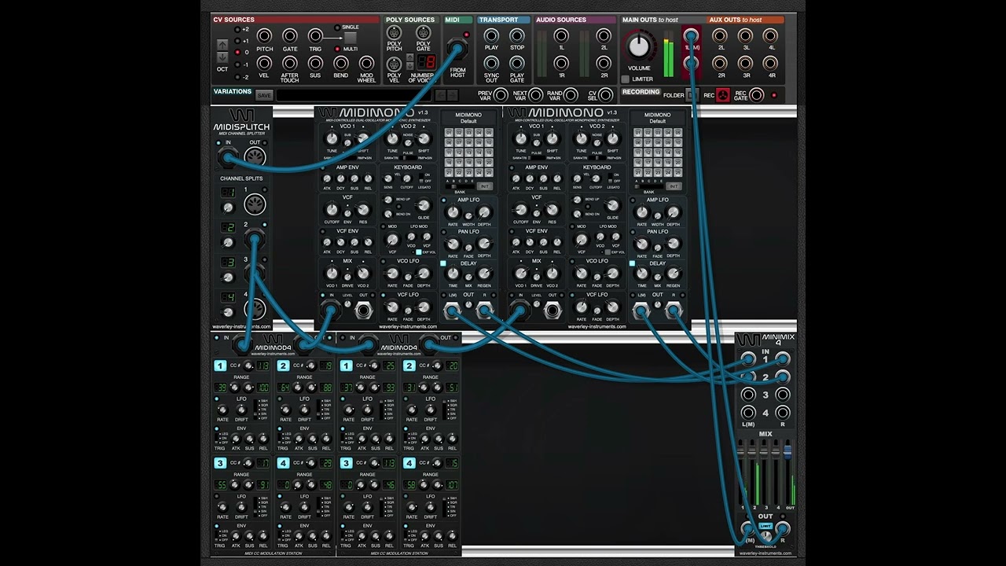Viewport: 1006px width, 566px height.
Task: Start recording with red REC button
Action: pyautogui.click(x=722, y=95)
